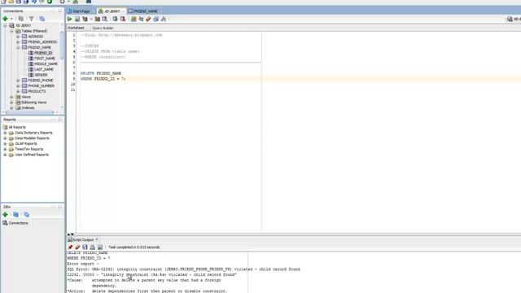Select the Script Output tab
The image size is (521, 293).
click(81, 239)
